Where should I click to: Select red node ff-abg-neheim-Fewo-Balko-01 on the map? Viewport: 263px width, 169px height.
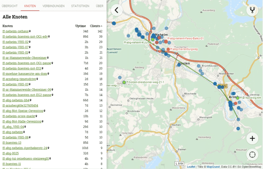click(x=166, y=42)
